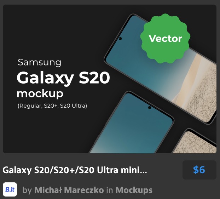Viewport: 220px width, 199px height.
Task: Click the dollar sign in the price
Action: point(196,170)
